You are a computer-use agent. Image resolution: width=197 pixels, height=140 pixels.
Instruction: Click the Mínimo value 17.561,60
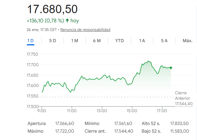123,123
